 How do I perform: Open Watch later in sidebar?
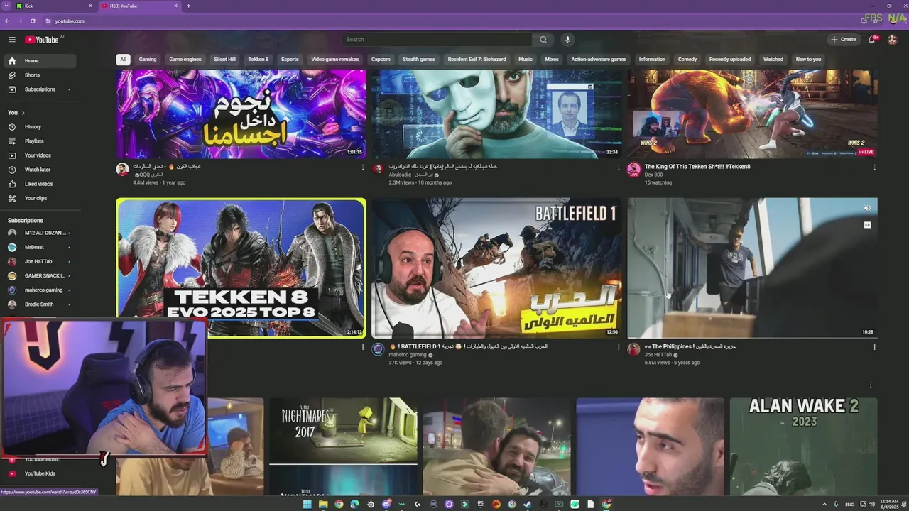[39, 170]
